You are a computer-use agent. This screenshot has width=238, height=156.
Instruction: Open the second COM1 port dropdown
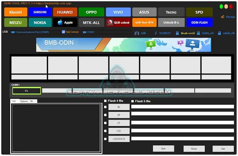click(106, 32)
